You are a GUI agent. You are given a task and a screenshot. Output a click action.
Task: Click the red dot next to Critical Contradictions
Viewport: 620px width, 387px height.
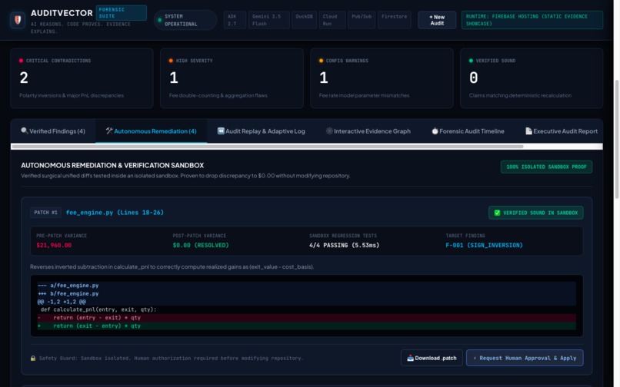tap(21, 61)
